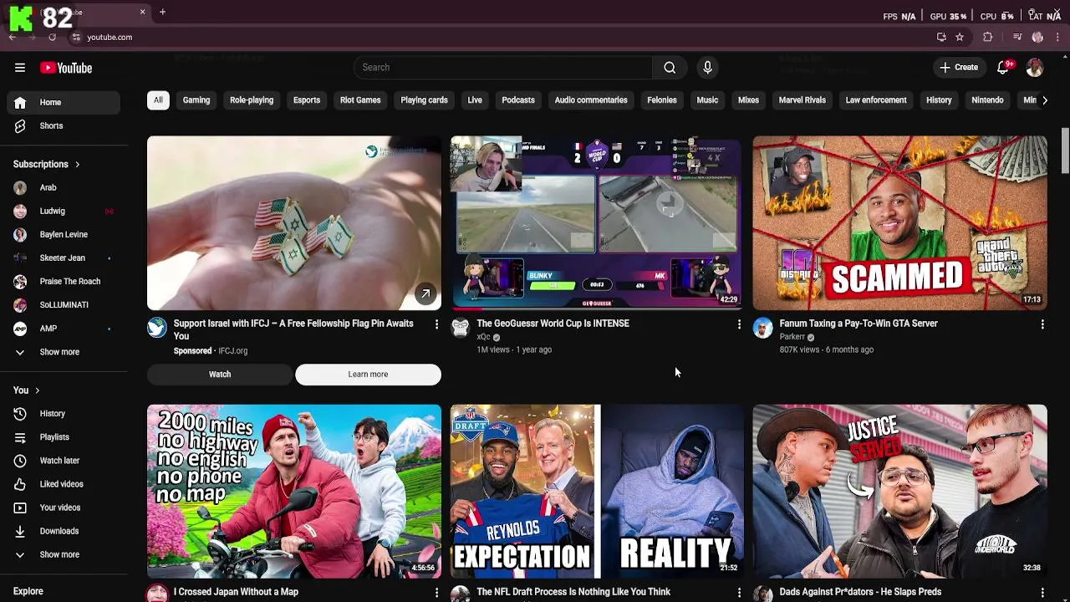The image size is (1070, 602).
Task: Click the Create button
Action: pos(959,68)
